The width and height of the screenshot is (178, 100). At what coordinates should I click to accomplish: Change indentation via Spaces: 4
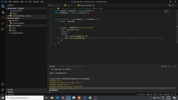[149, 94]
